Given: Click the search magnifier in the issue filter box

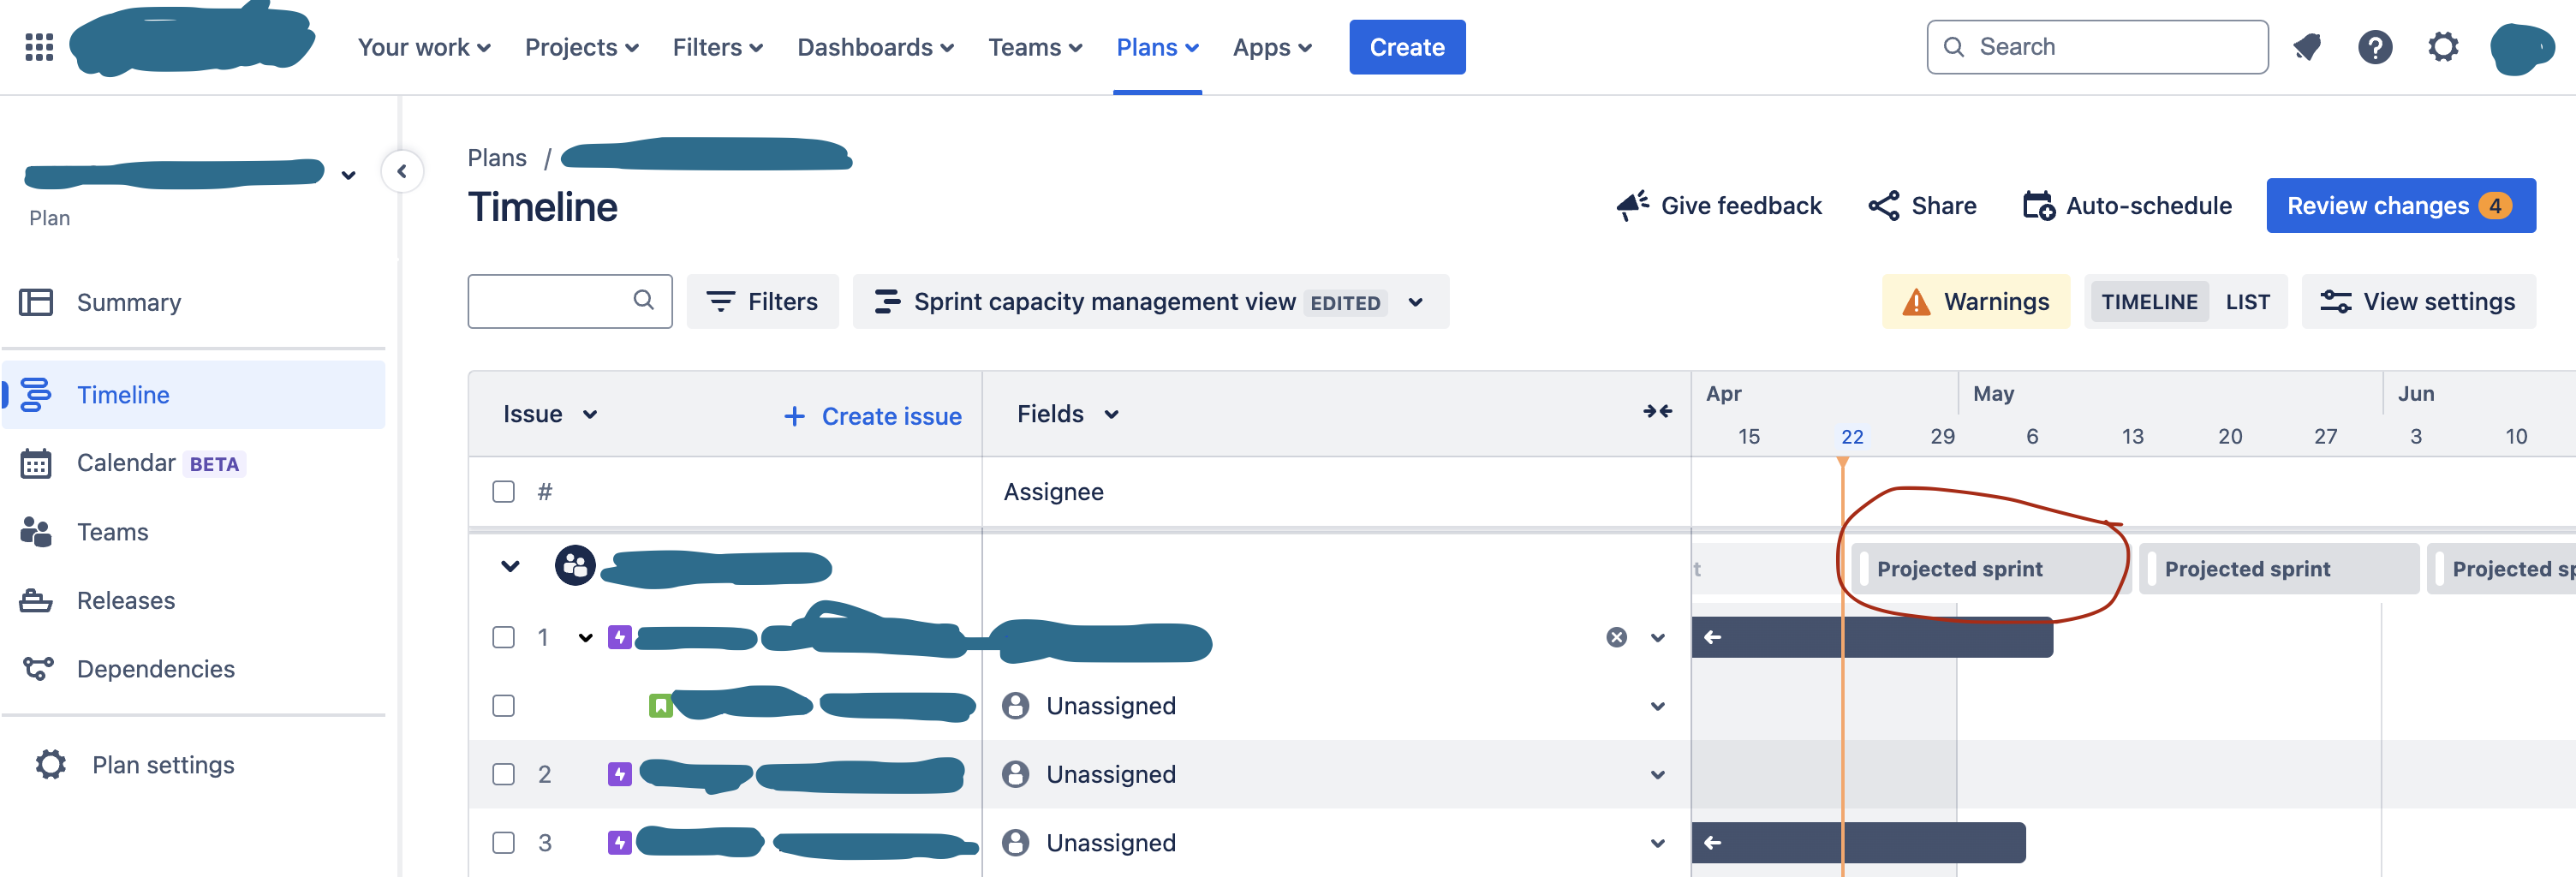Looking at the screenshot, I should 644,300.
